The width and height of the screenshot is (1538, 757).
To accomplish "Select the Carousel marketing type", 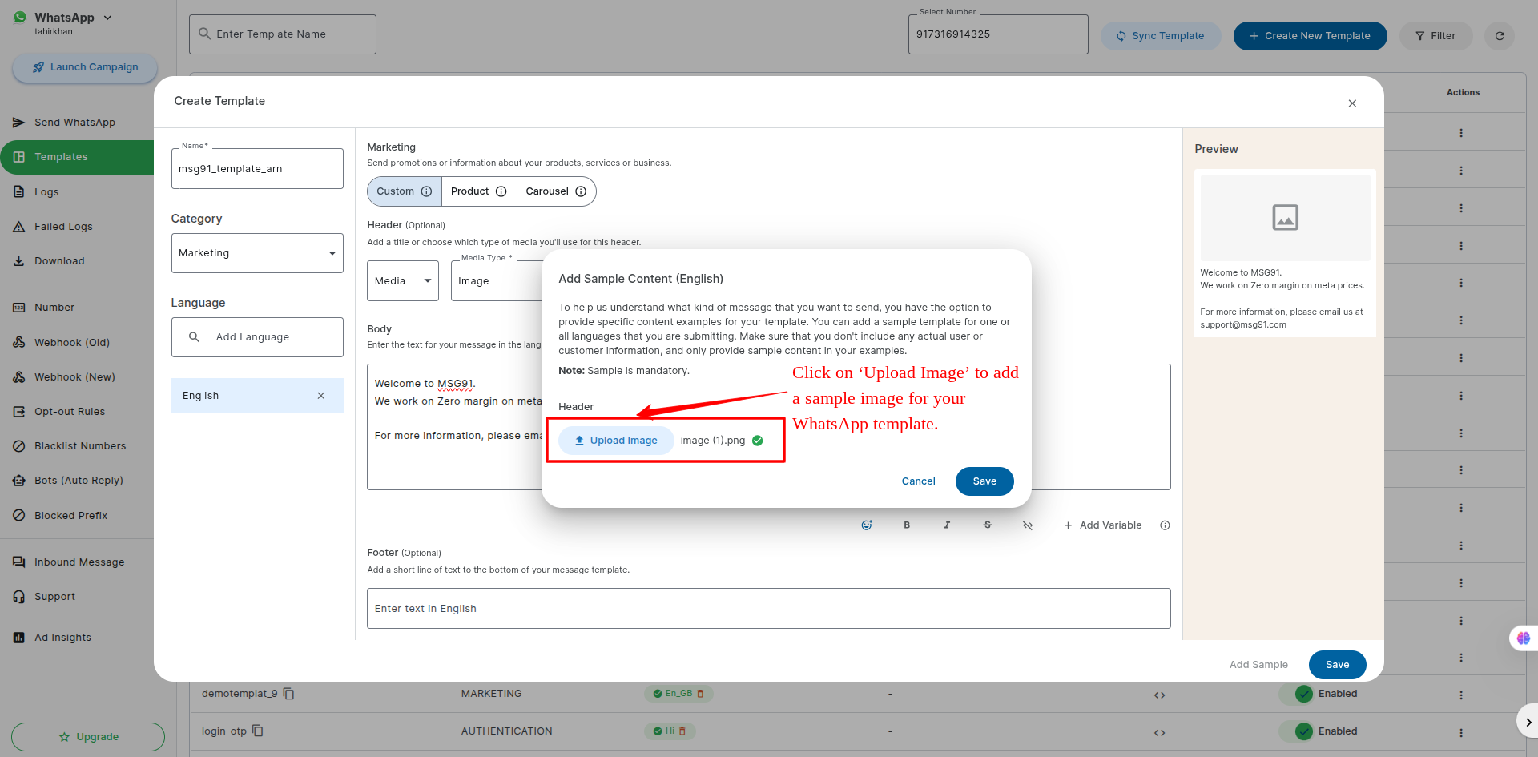I will 556,191.
